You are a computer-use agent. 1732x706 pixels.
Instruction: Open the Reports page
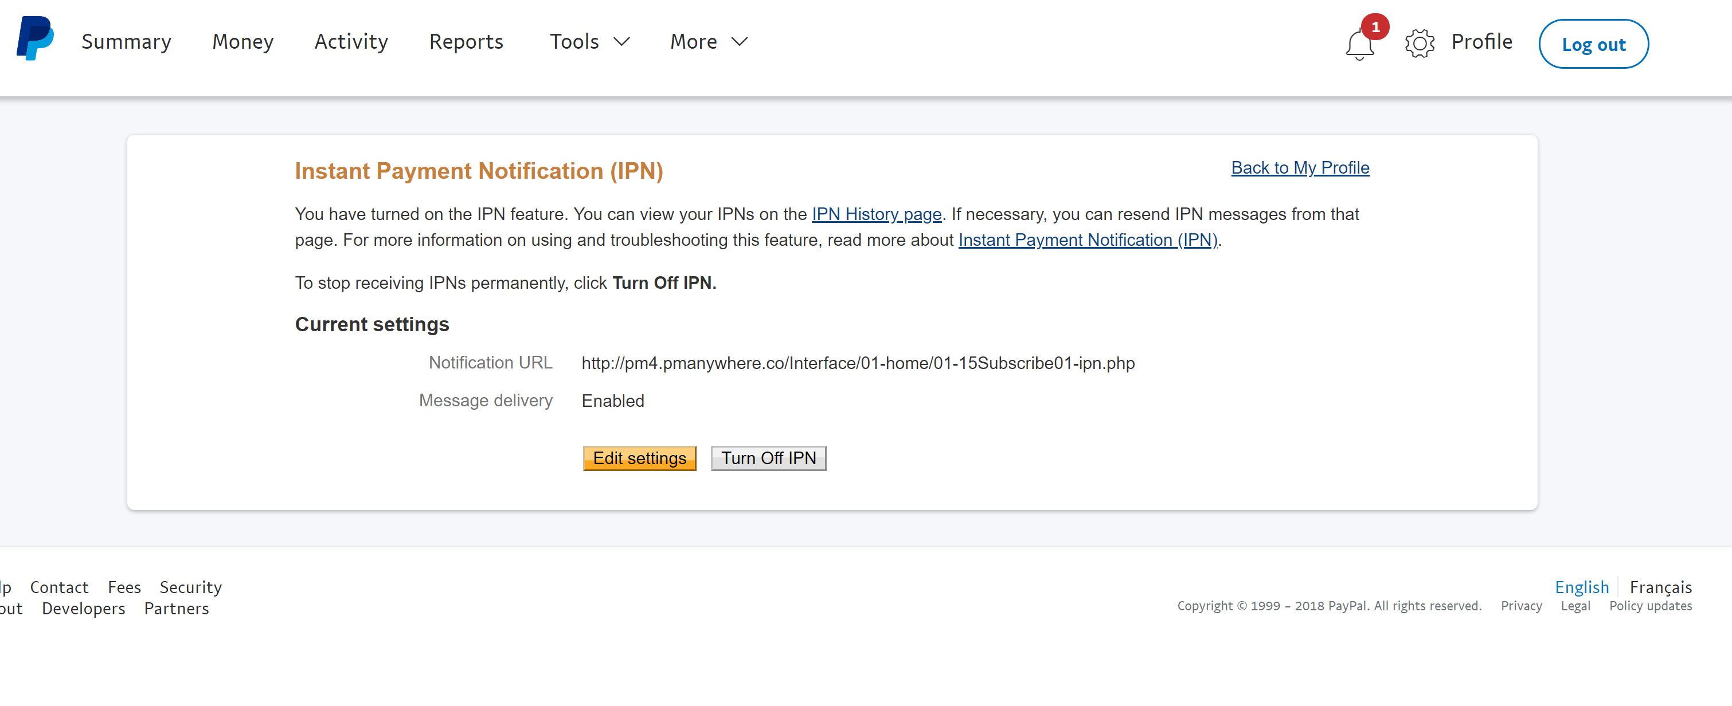(x=466, y=42)
